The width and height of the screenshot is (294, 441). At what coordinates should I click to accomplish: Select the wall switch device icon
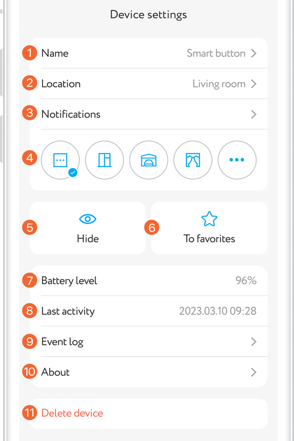click(x=60, y=160)
